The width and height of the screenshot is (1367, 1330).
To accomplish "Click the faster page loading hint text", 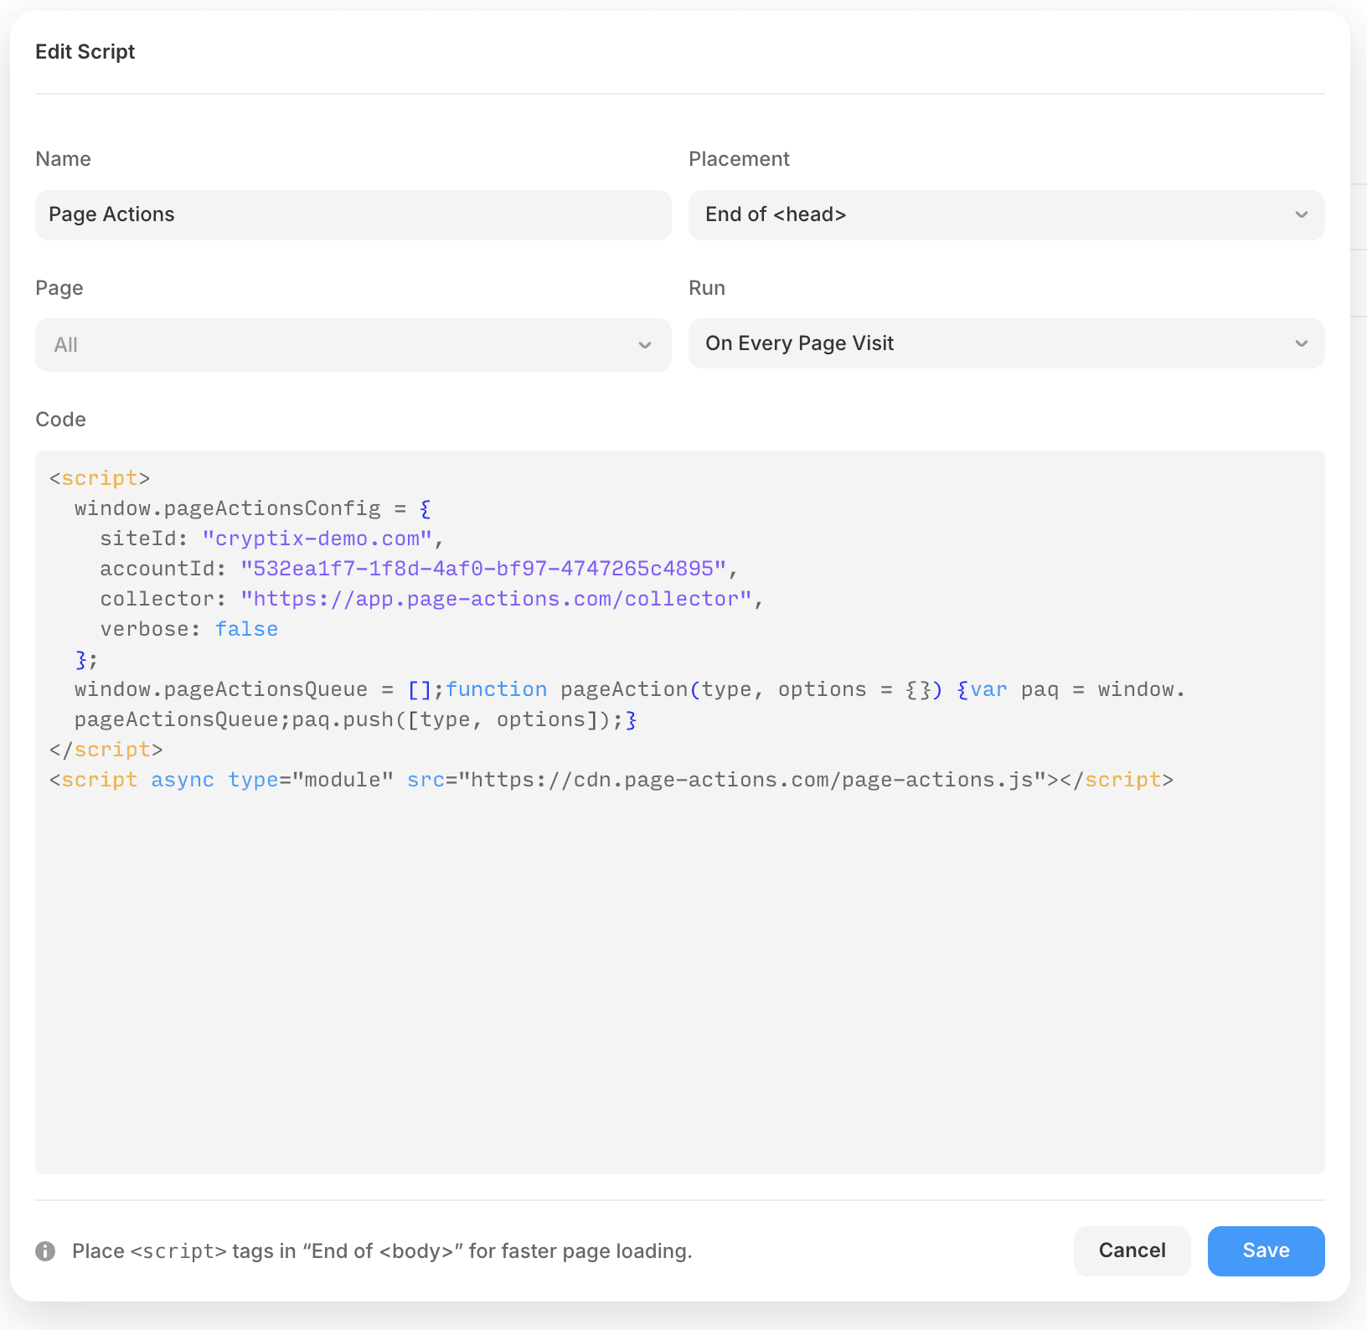I will click(x=382, y=1251).
